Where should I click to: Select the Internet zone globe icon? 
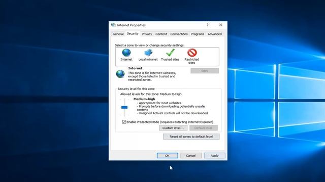[126, 53]
